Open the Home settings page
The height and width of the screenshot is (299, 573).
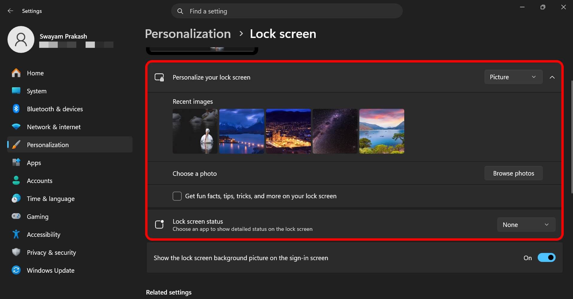35,73
